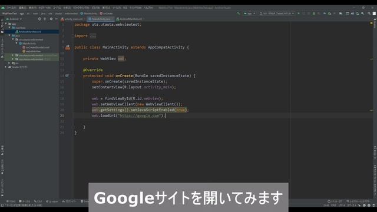Click the onCreate breadcrumb

106,14
